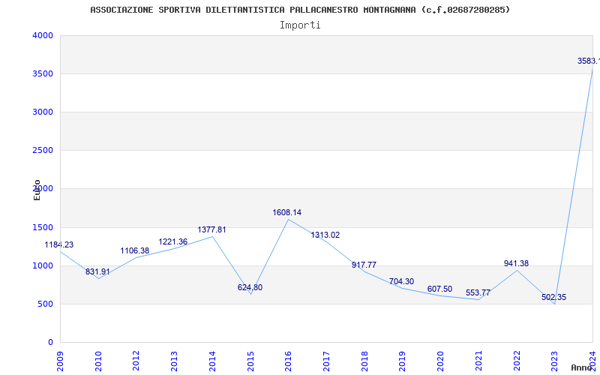This screenshot has height=375, width=600.
Task: Click the 502.35 data label
Action: (x=553, y=297)
